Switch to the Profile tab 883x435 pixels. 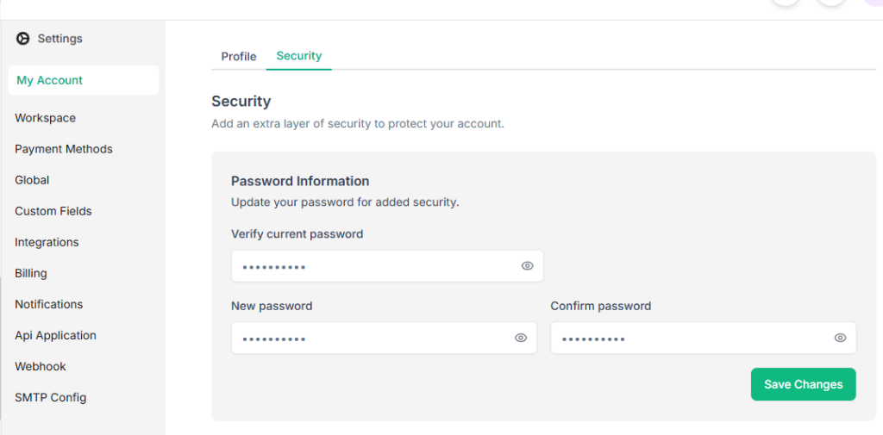tap(239, 57)
